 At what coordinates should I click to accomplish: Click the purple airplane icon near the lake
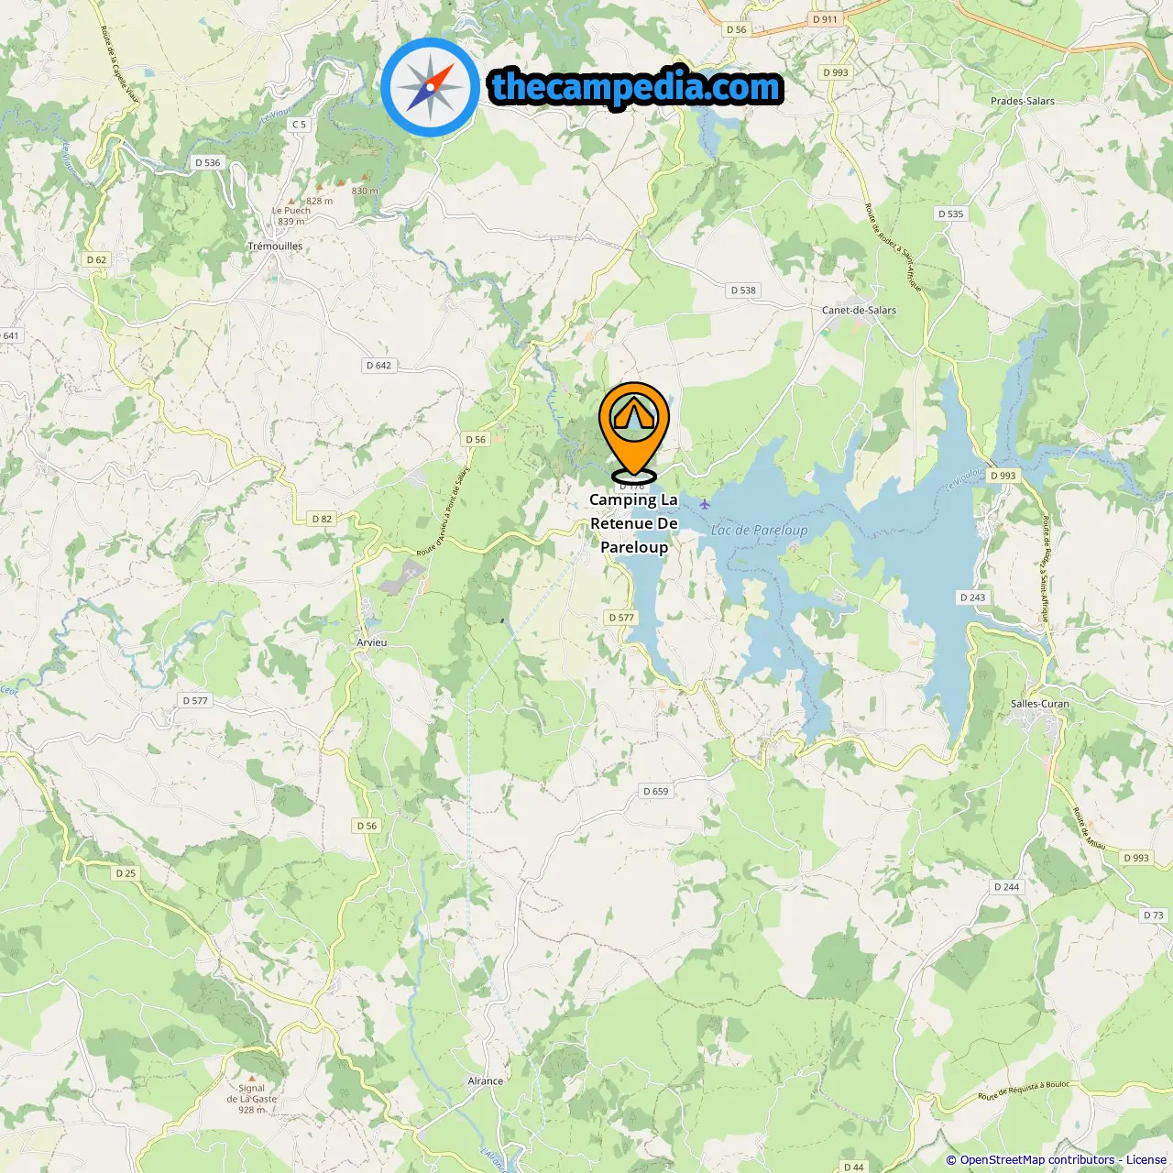(705, 504)
